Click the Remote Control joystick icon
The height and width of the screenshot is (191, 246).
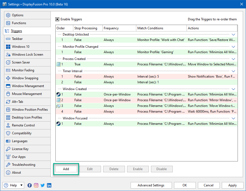(8, 125)
